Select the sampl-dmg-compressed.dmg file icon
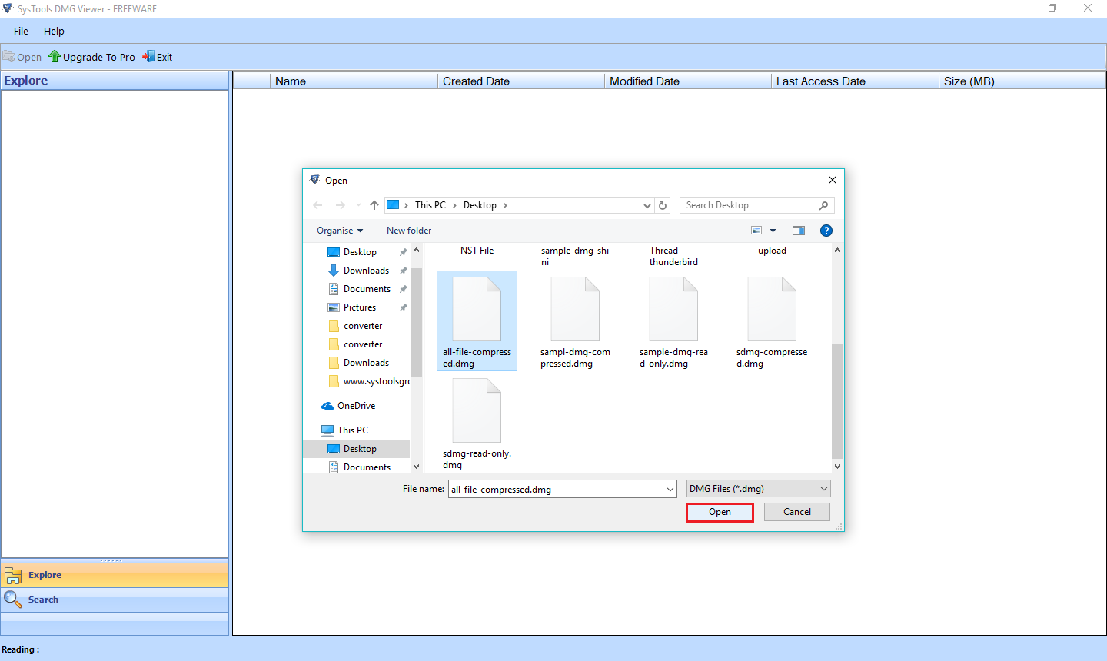Viewport: 1107px width, 661px height. click(x=575, y=310)
